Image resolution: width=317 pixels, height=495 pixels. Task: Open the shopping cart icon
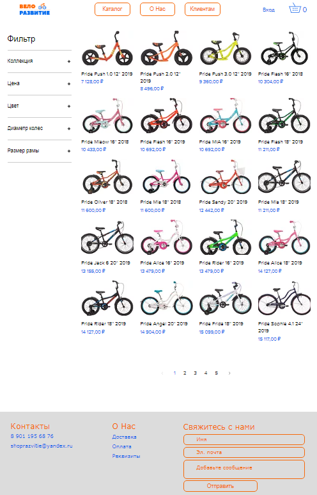click(x=295, y=8)
